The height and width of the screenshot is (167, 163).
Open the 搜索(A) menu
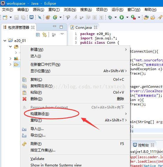coord(86,10)
